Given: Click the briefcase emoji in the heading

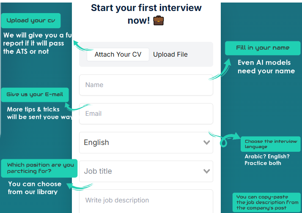Looking at the screenshot, I should click(x=159, y=20).
